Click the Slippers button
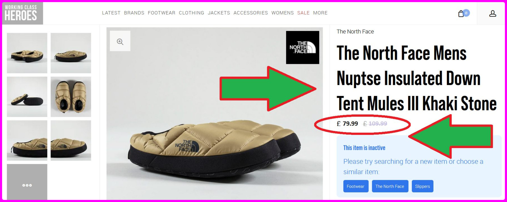 [422, 186]
